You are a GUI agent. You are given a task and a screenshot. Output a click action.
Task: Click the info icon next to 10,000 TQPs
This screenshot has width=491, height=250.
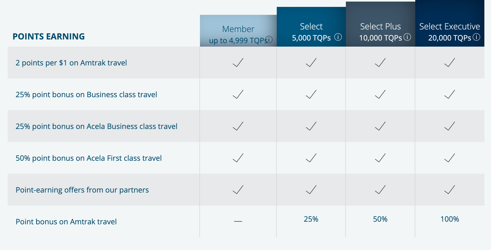point(407,37)
